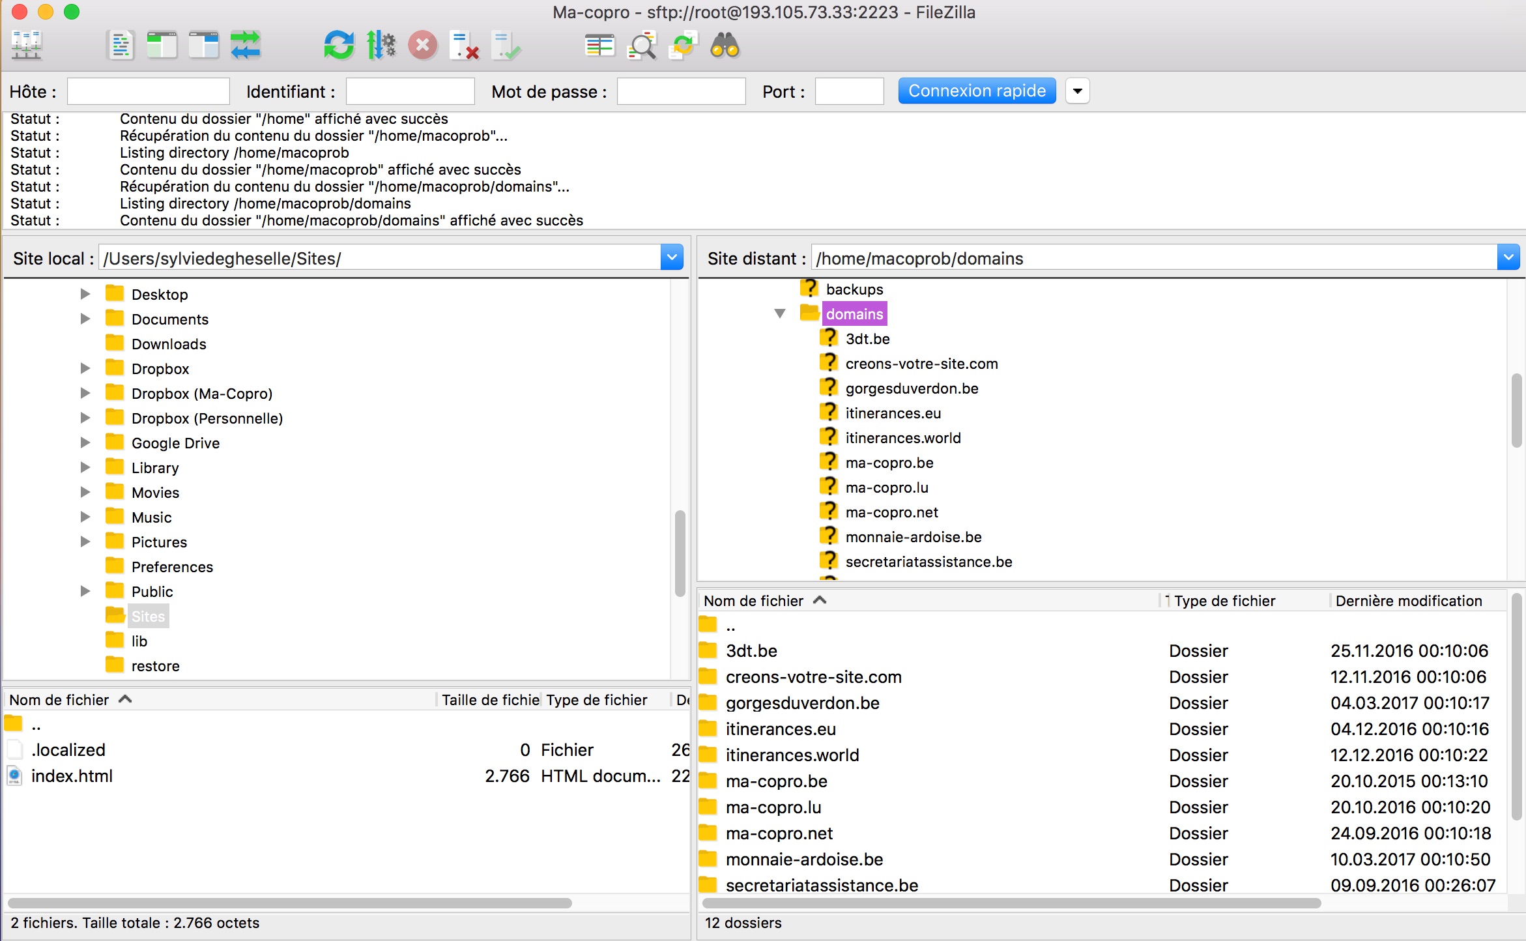Click the Connexion rapide button
The height and width of the screenshot is (941, 1526).
coord(977,91)
